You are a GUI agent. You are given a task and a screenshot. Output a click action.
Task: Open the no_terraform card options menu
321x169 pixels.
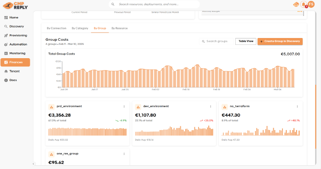pos(297,106)
